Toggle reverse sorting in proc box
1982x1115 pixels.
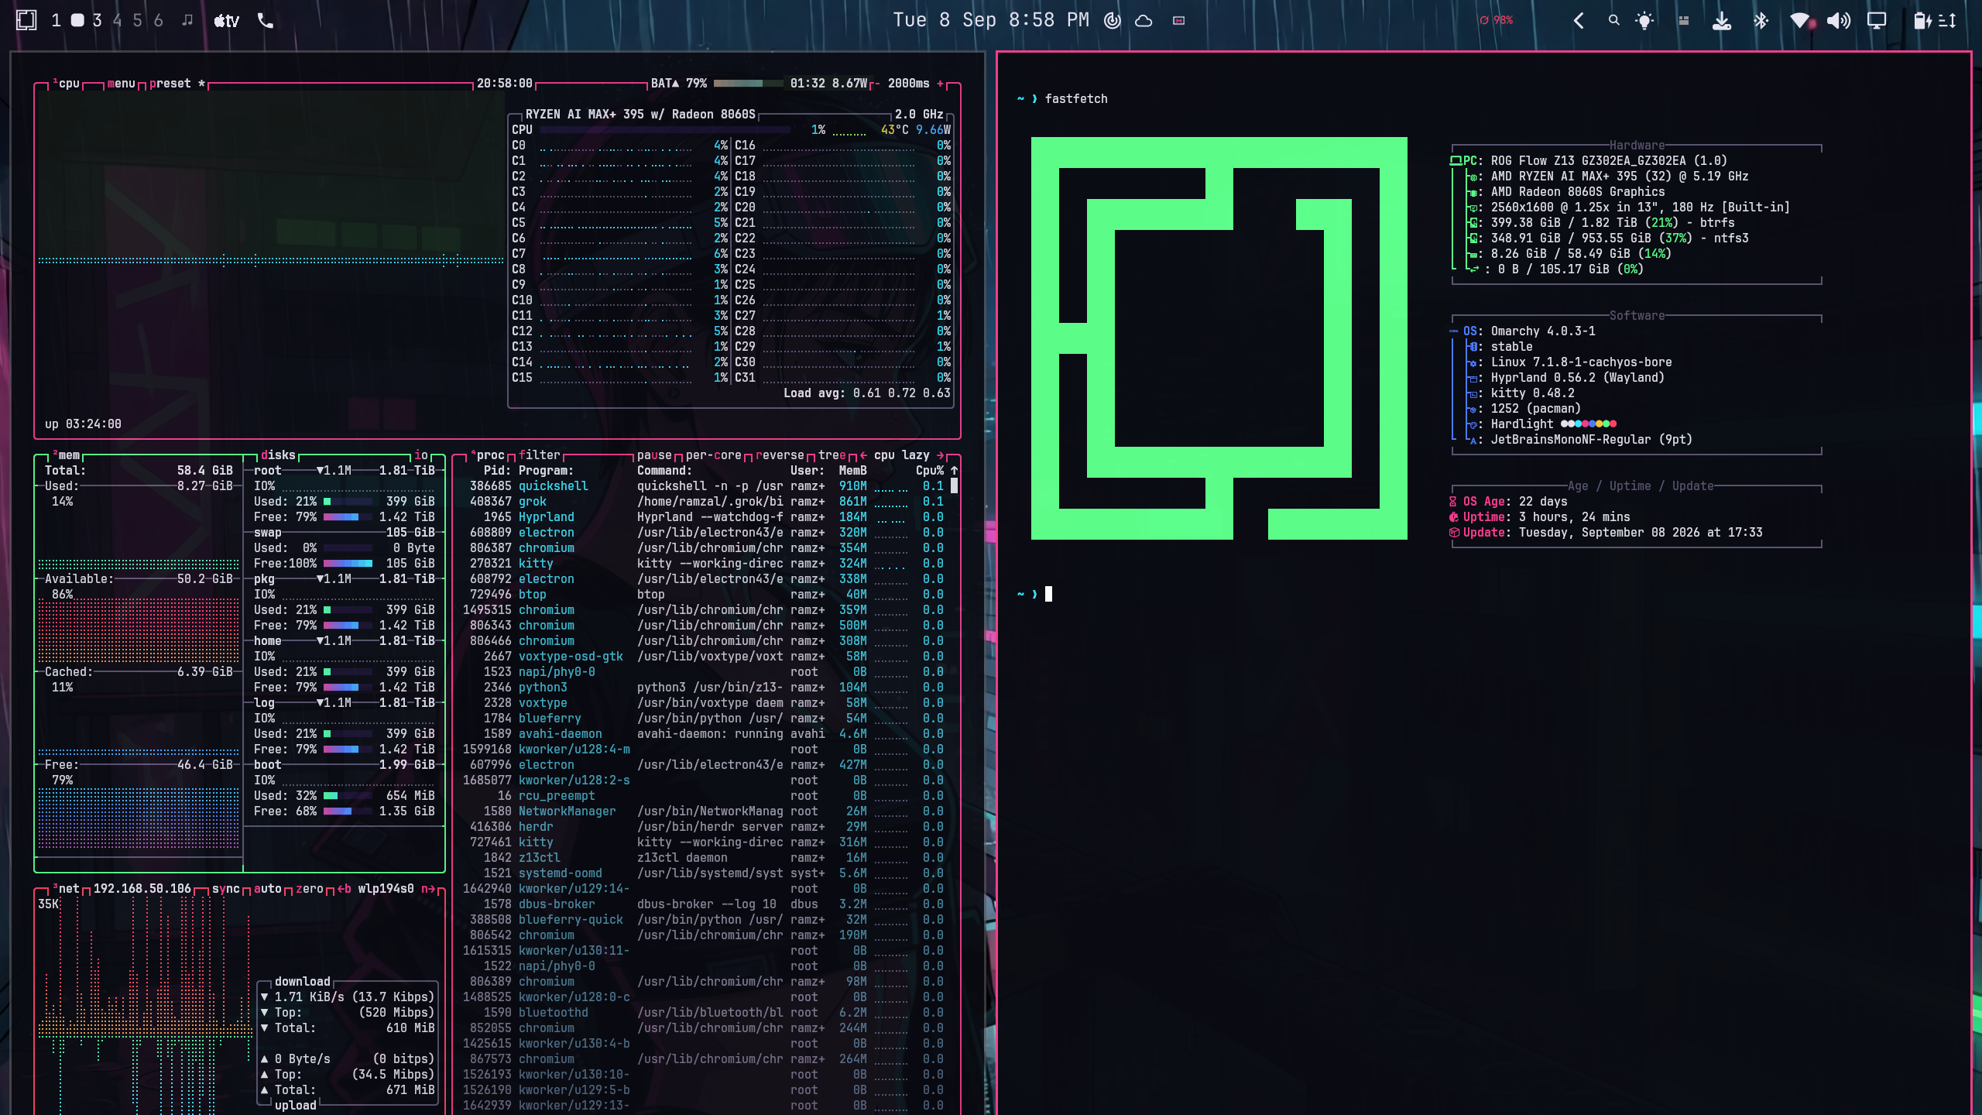click(780, 455)
